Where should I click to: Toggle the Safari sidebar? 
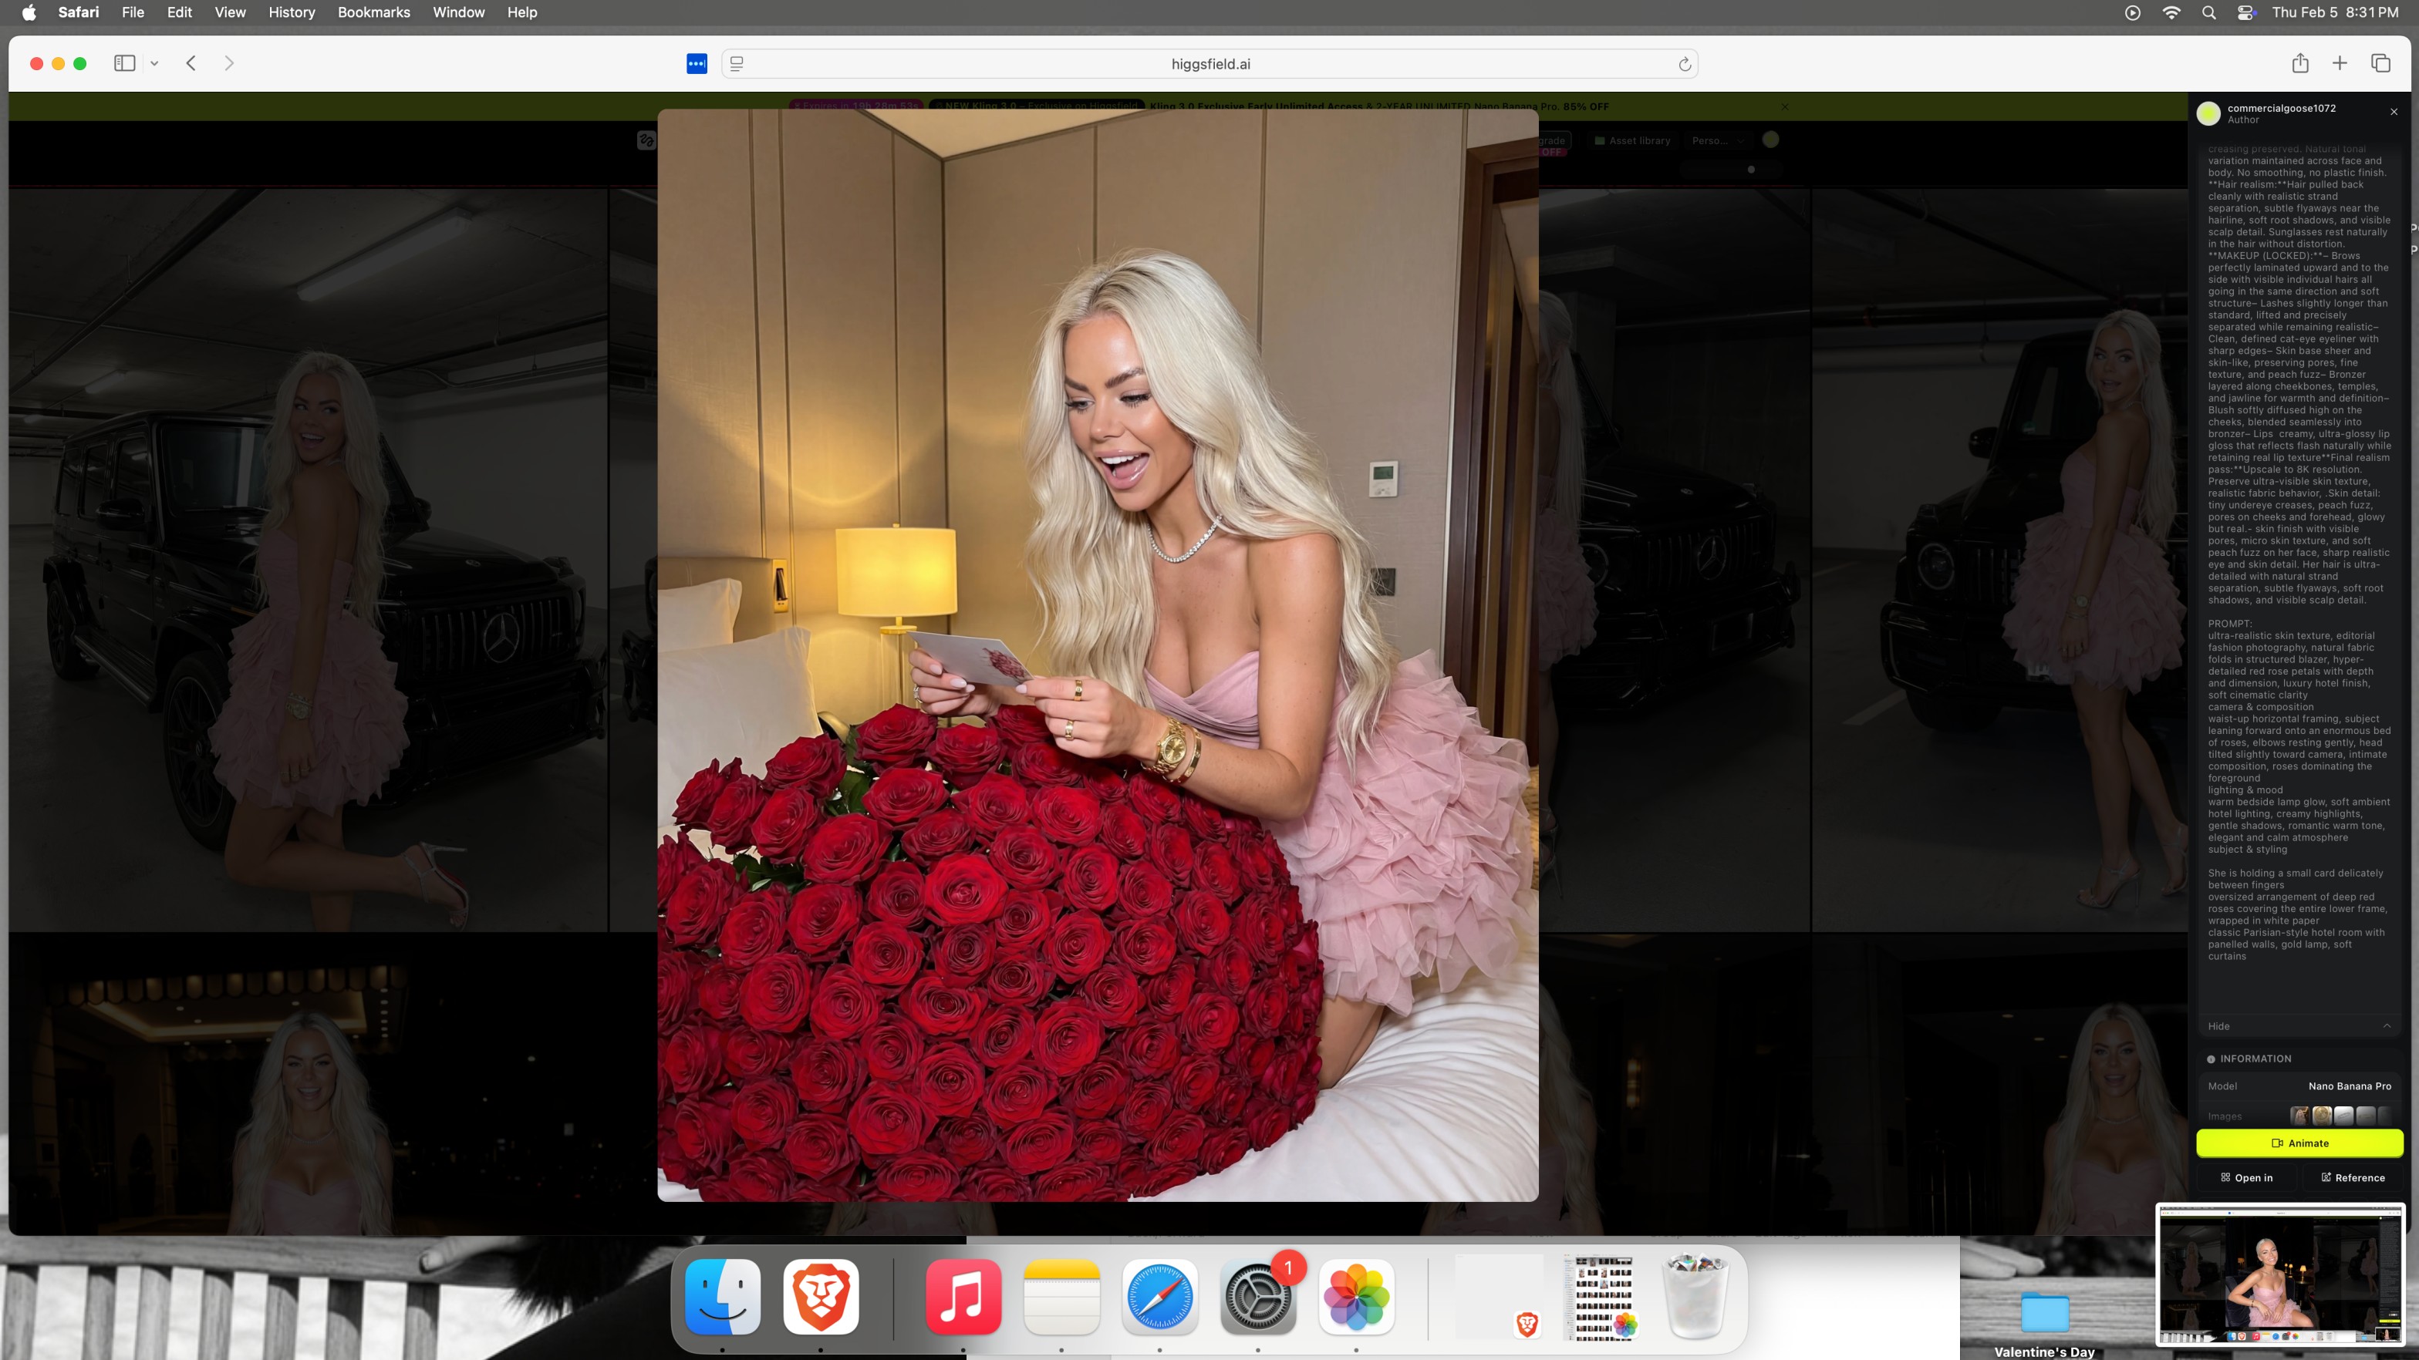[x=124, y=63]
